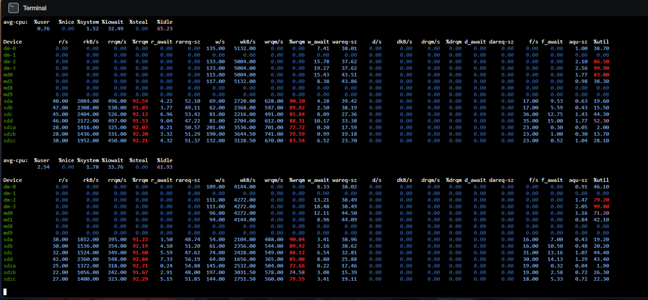
Task: Click the rkB/s value 1056.00
Action: pyautogui.click(x=89, y=273)
